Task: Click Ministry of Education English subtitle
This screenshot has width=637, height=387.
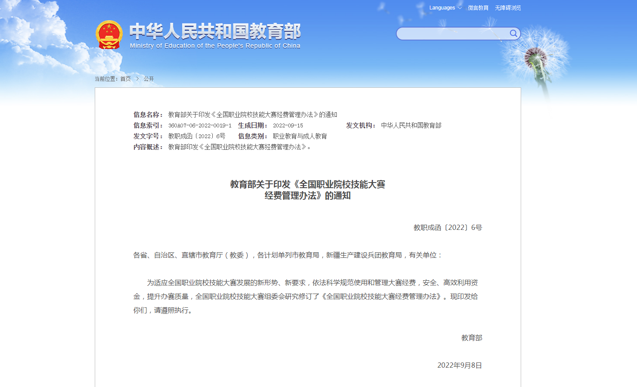Action: [x=215, y=46]
